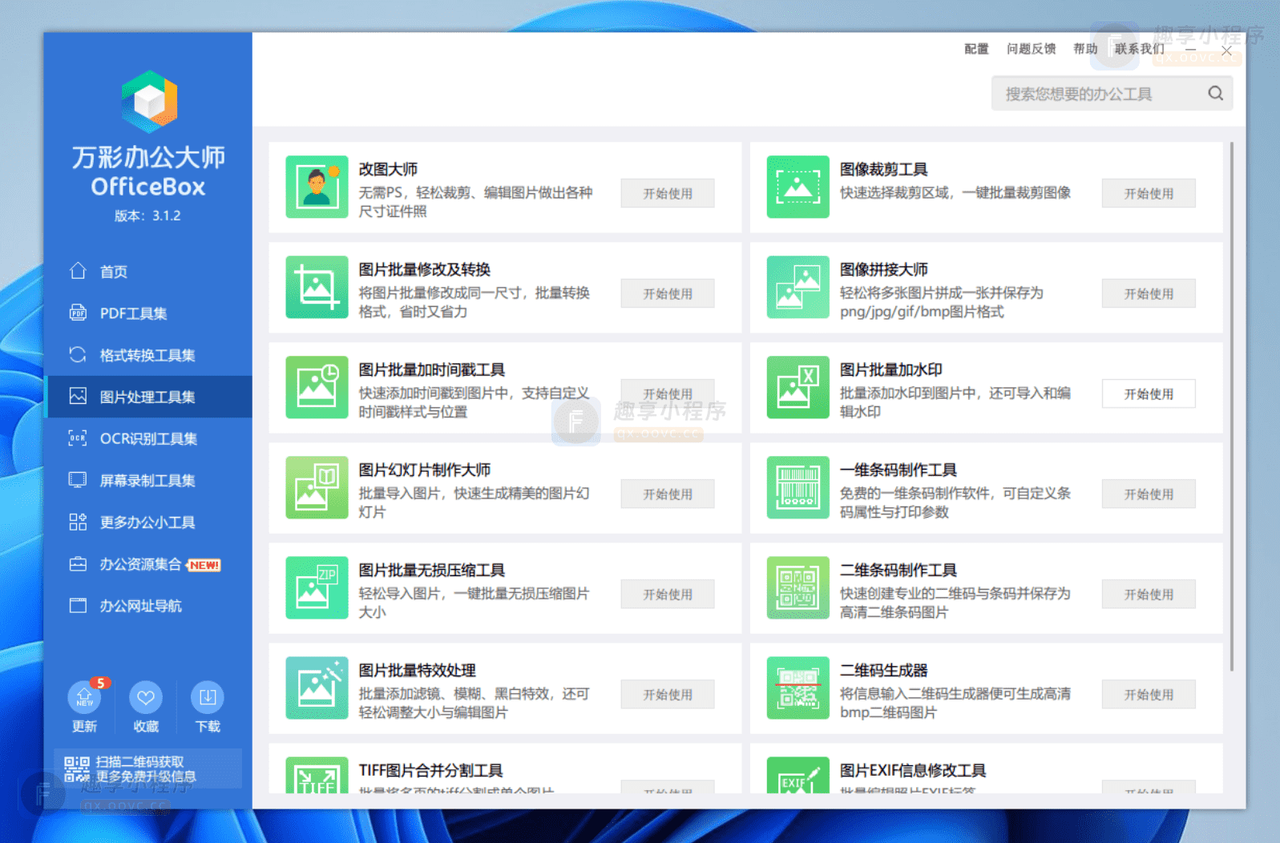Open the 图片幻灯片制作大师 icon

[317, 487]
